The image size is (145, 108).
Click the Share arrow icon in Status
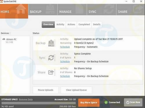pos(51,72)
